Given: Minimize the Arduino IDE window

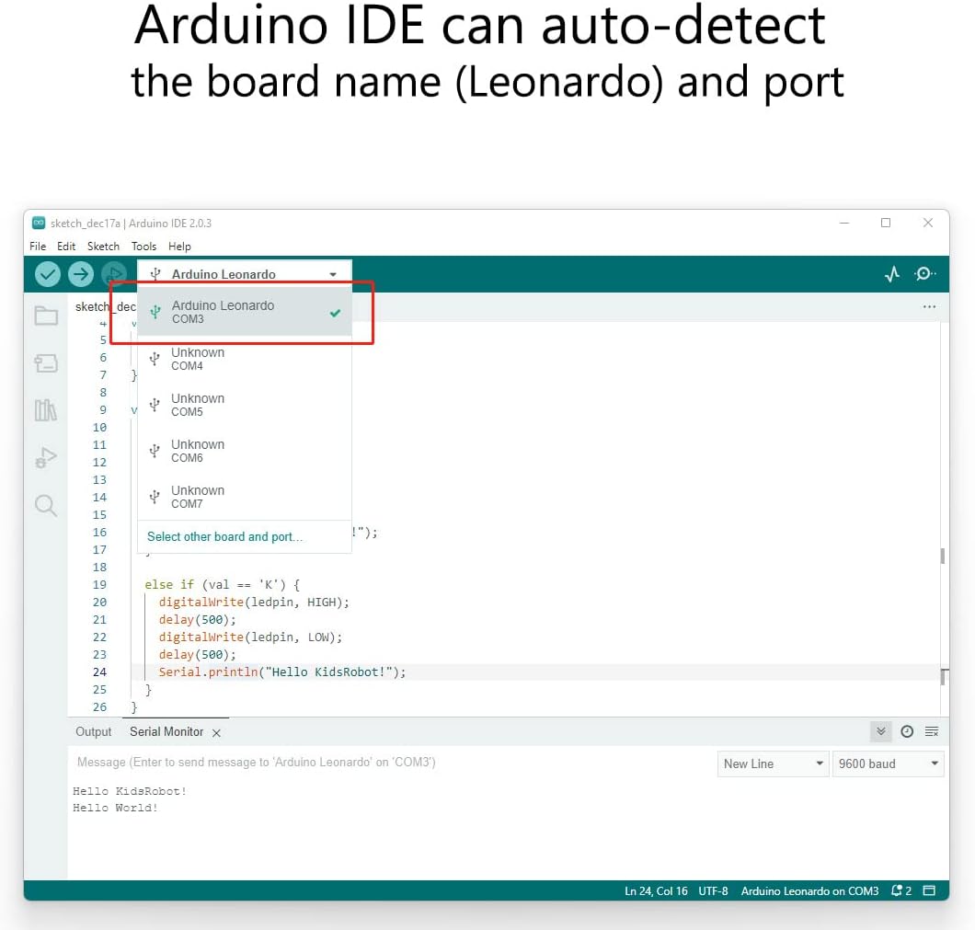Looking at the screenshot, I should click(843, 223).
